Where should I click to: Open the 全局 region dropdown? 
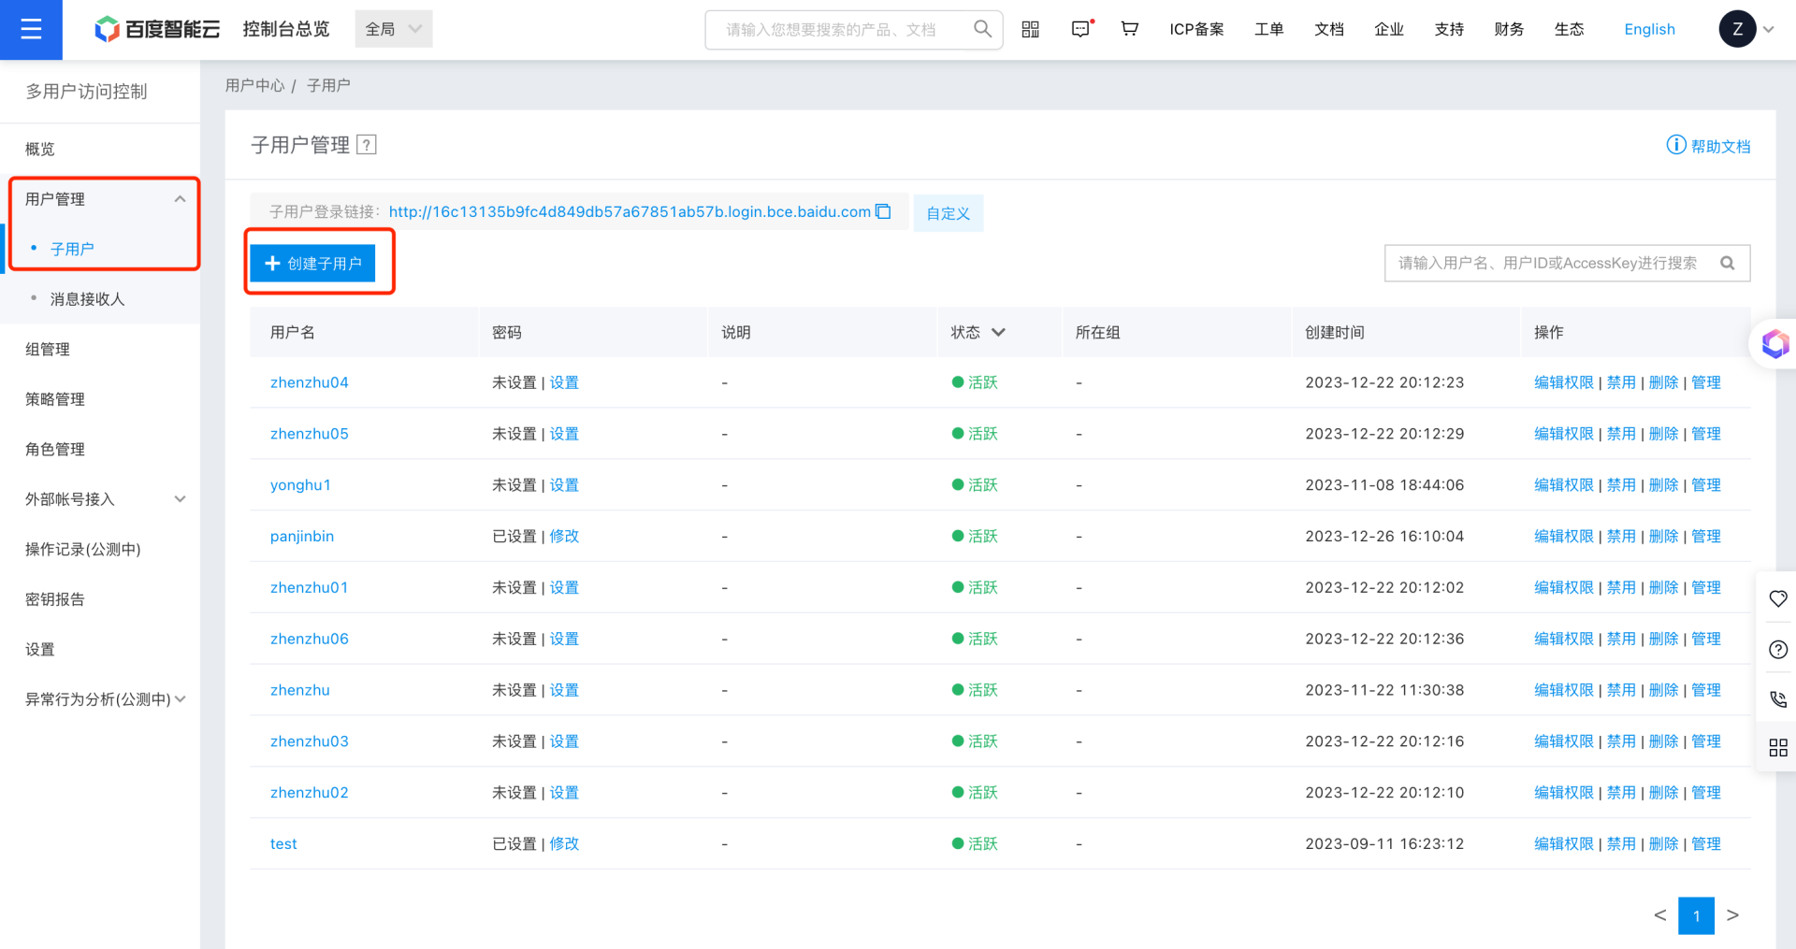pyautogui.click(x=394, y=29)
